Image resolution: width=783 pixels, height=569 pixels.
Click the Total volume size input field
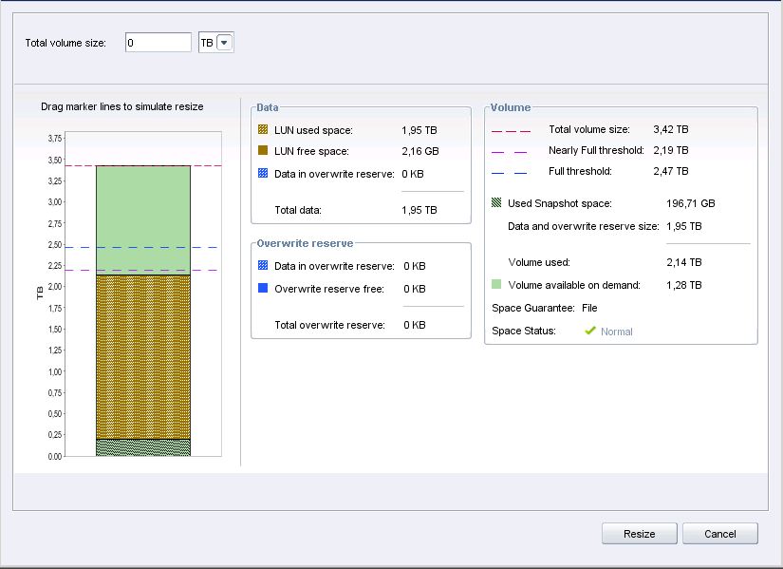click(158, 43)
